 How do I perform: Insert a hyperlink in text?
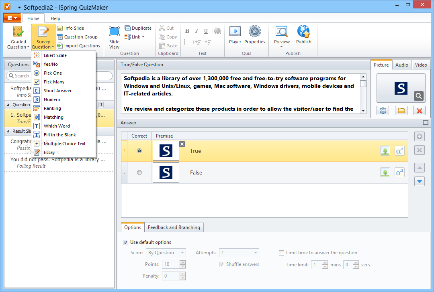(217, 31)
